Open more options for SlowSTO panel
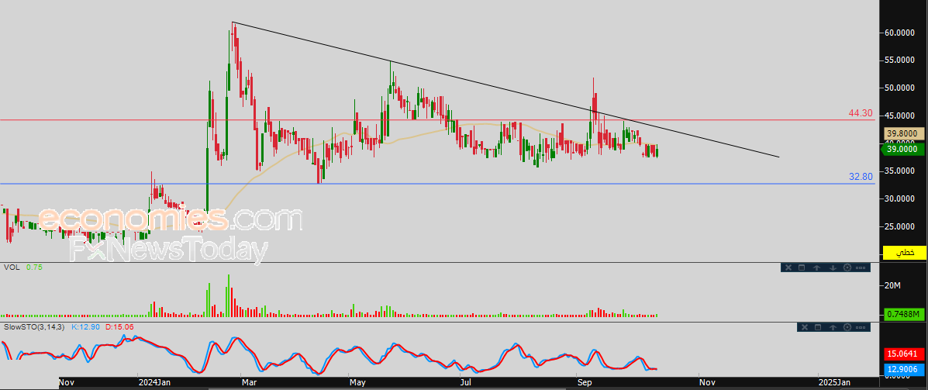Image resolution: width=928 pixels, height=390 pixels. click(x=861, y=326)
